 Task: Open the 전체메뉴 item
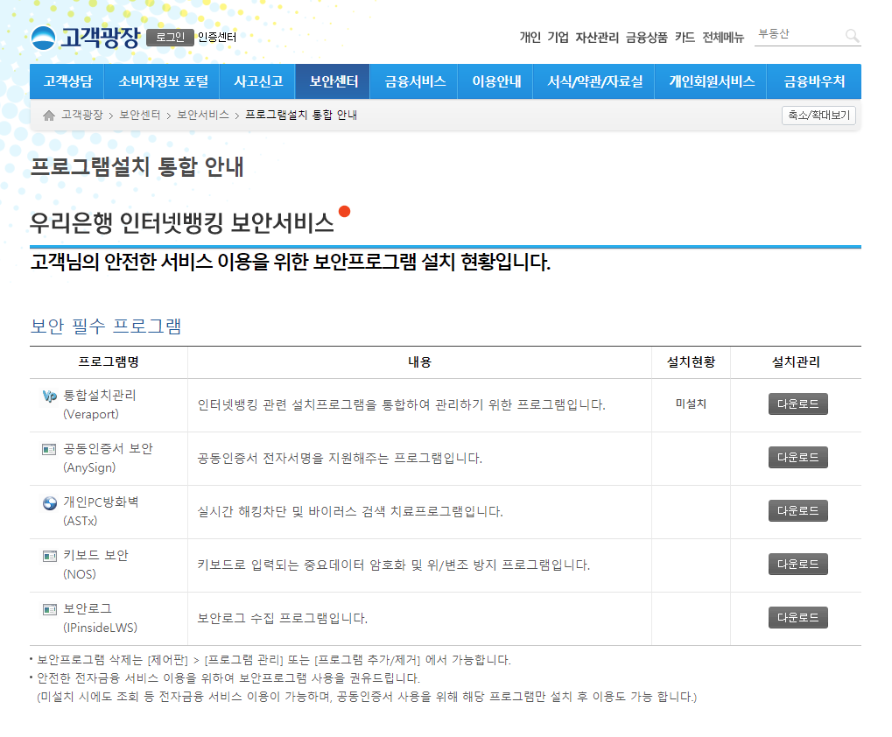coord(723,38)
